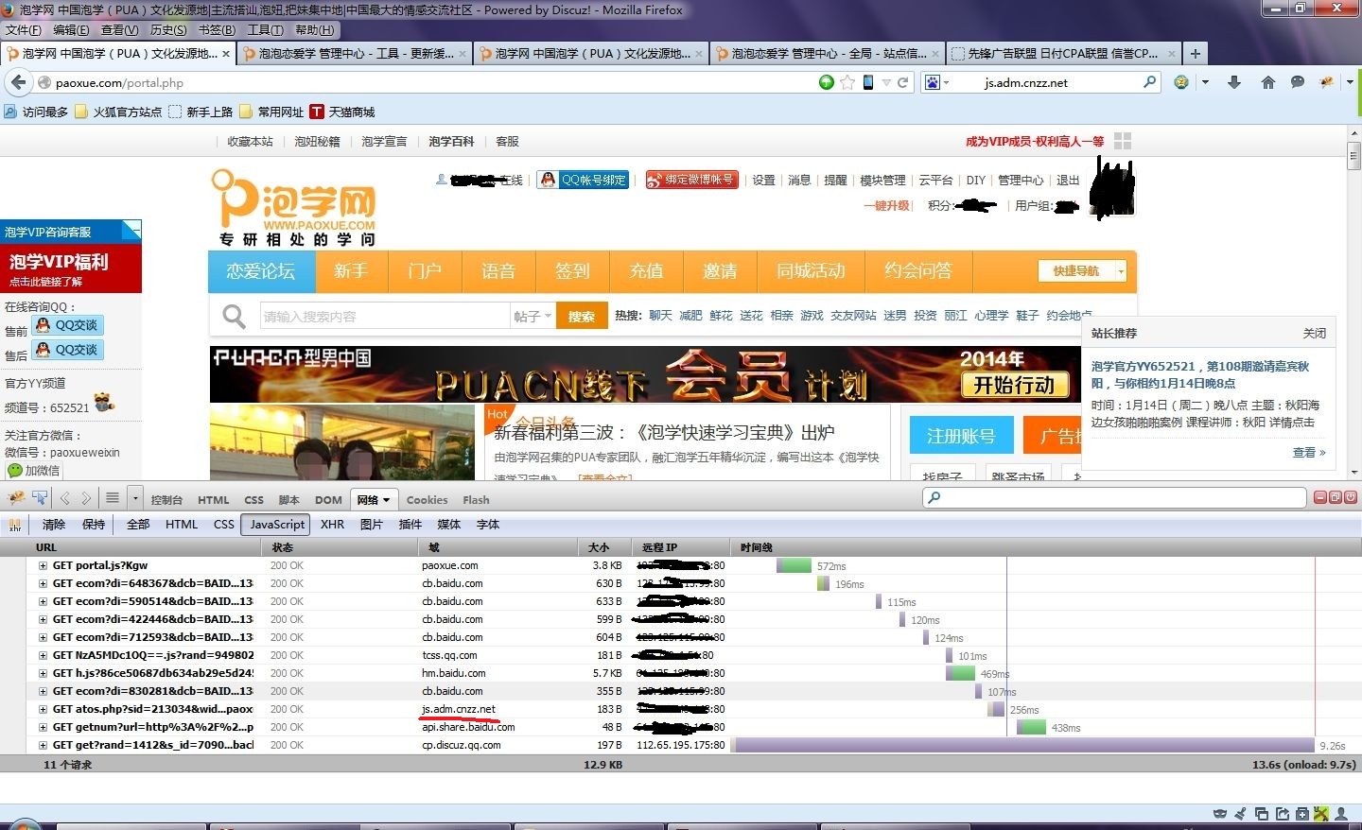1362x830 pixels.
Task: Go forward in Firebug panel history
Action: pos(86,498)
